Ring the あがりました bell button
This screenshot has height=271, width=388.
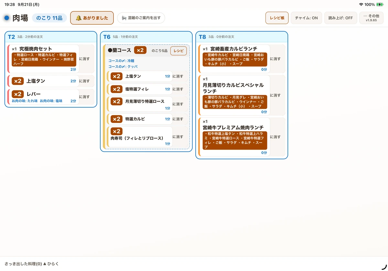tap(92, 18)
